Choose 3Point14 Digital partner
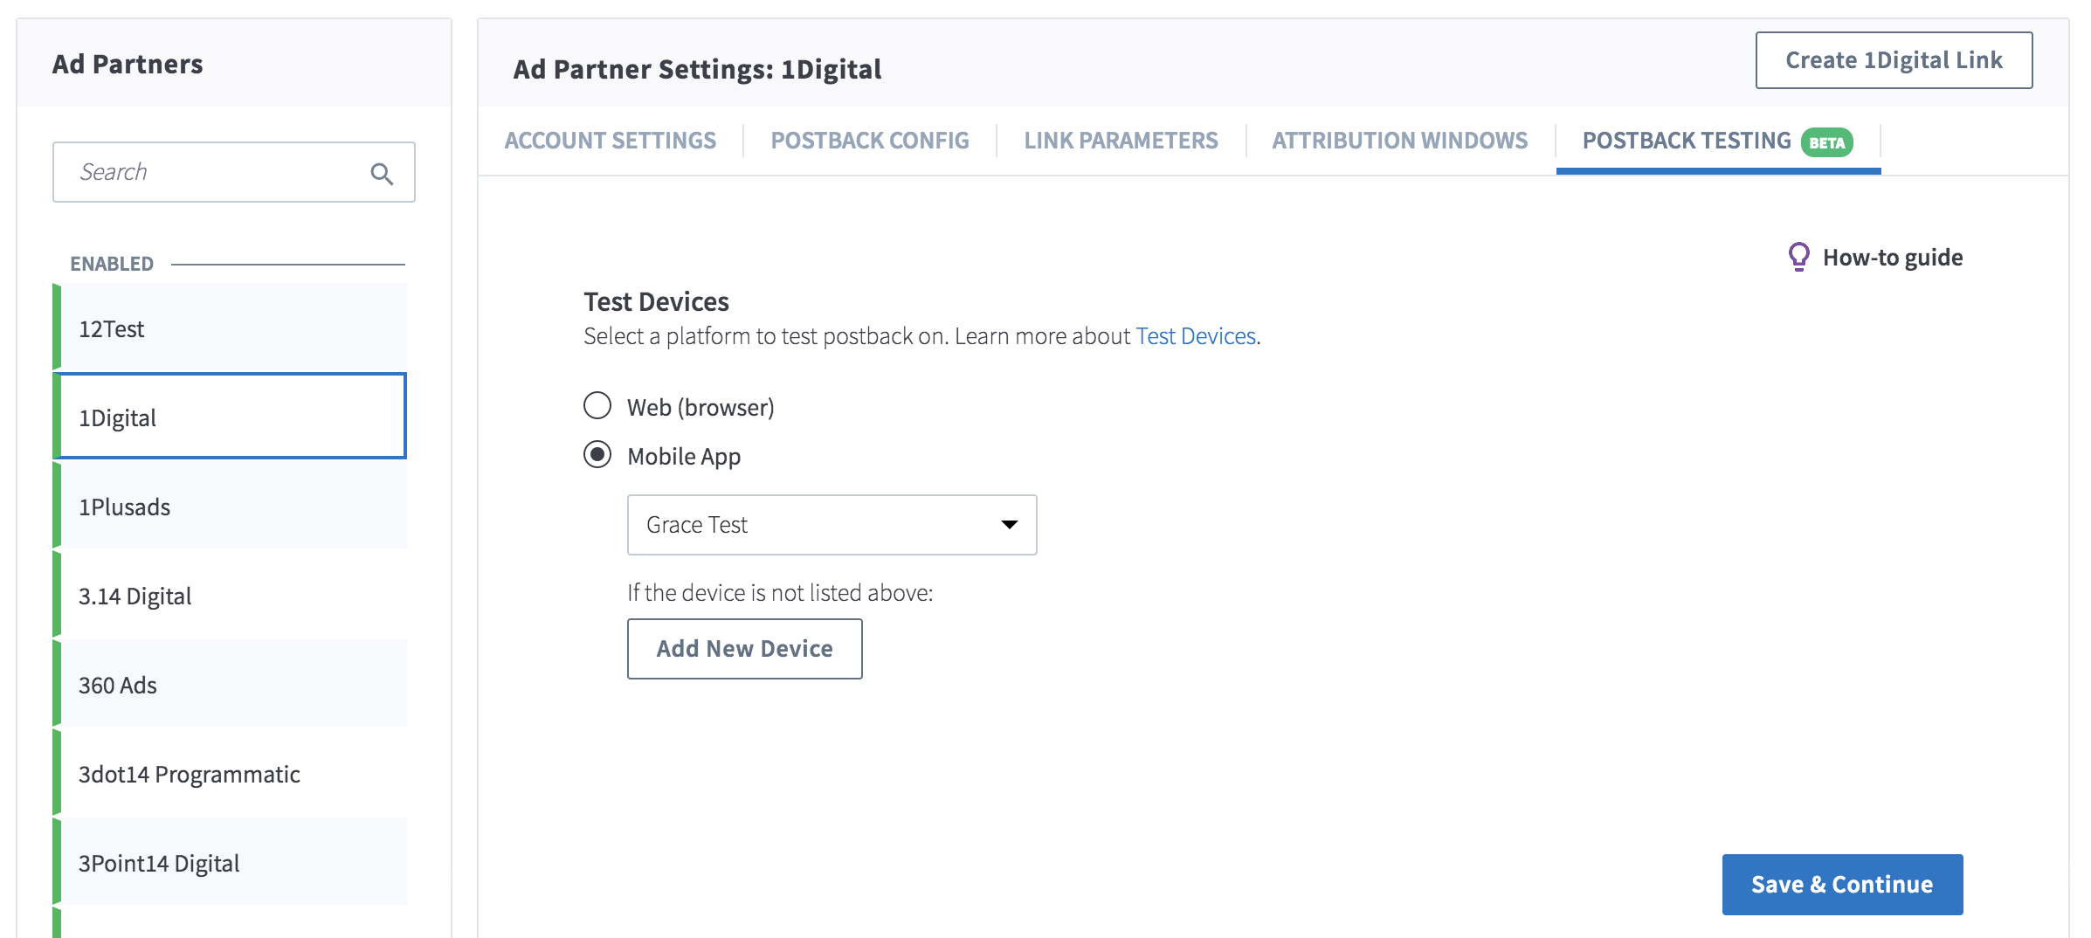This screenshot has width=2091, height=938. click(x=230, y=863)
